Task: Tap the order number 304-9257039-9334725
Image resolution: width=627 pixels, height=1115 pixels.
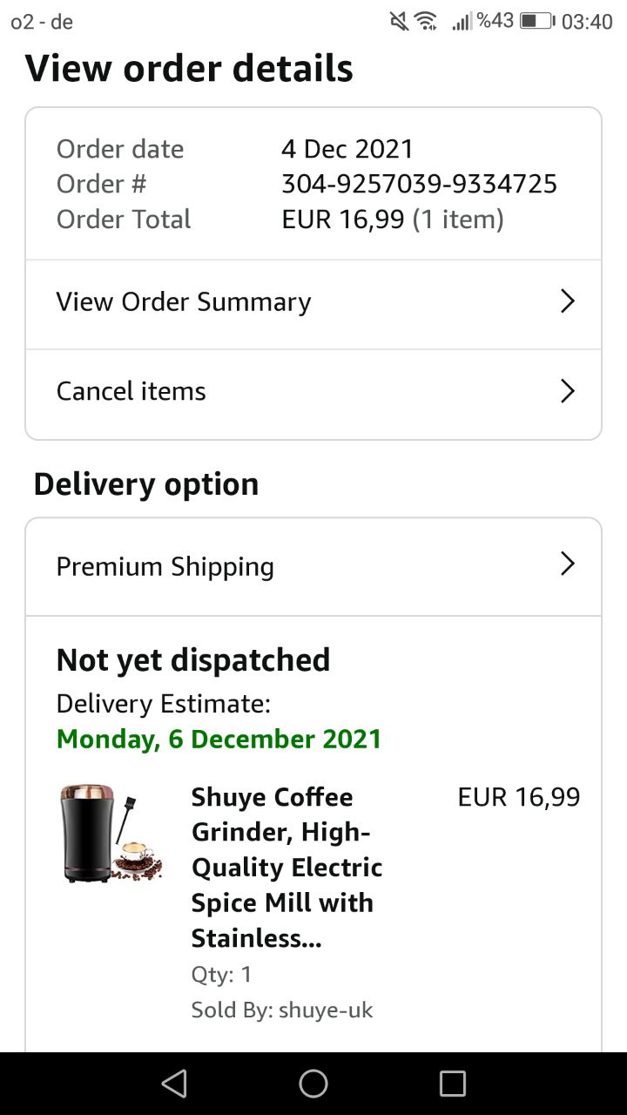Action: tap(419, 184)
